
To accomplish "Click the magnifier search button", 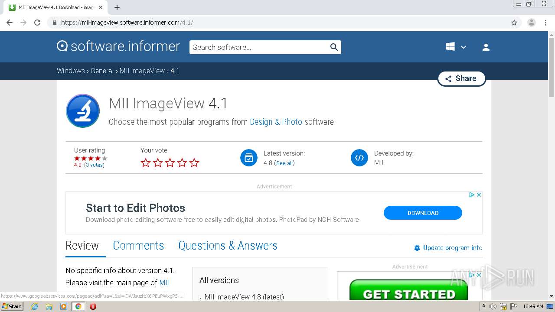I will click(x=334, y=47).
